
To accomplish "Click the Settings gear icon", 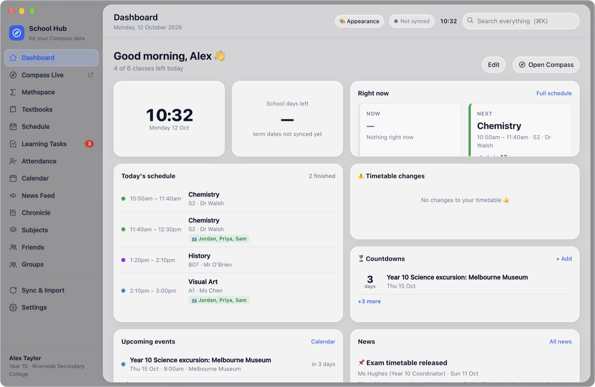I will pyautogui.click(x=13, y=308).
